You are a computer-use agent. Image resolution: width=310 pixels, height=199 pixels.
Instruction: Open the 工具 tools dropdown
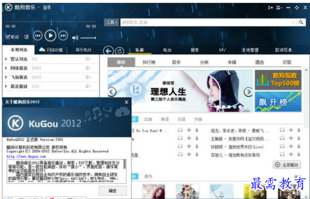pyautogui.click(x=111, y=22)
